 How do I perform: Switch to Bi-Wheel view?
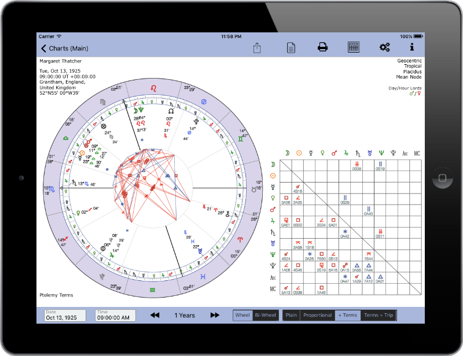pos(266,316)
